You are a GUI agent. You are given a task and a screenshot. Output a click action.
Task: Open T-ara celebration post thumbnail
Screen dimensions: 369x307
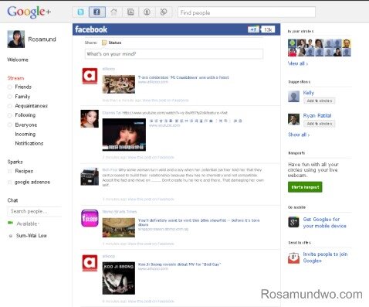119,84
